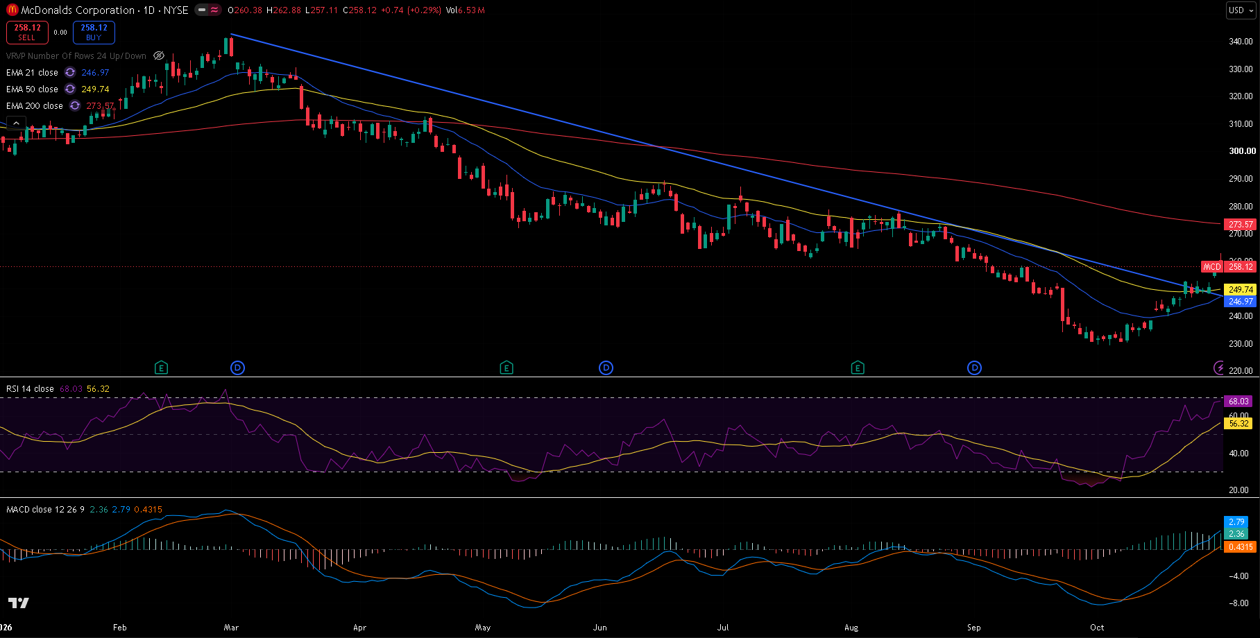The image size is (1260, 638).
Task: Click the earnings E marker after August
Action: pyautogui.click(x=858, y=368)
